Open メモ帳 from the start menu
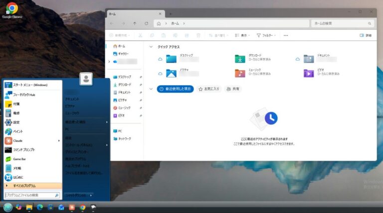383x213 pixels. click(32, 168)
